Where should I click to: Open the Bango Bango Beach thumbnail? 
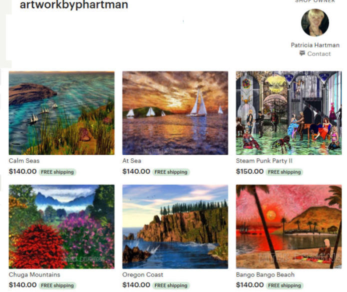289,226
